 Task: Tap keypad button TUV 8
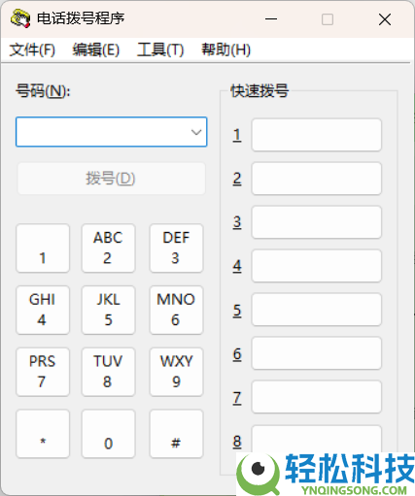(108, 372)
